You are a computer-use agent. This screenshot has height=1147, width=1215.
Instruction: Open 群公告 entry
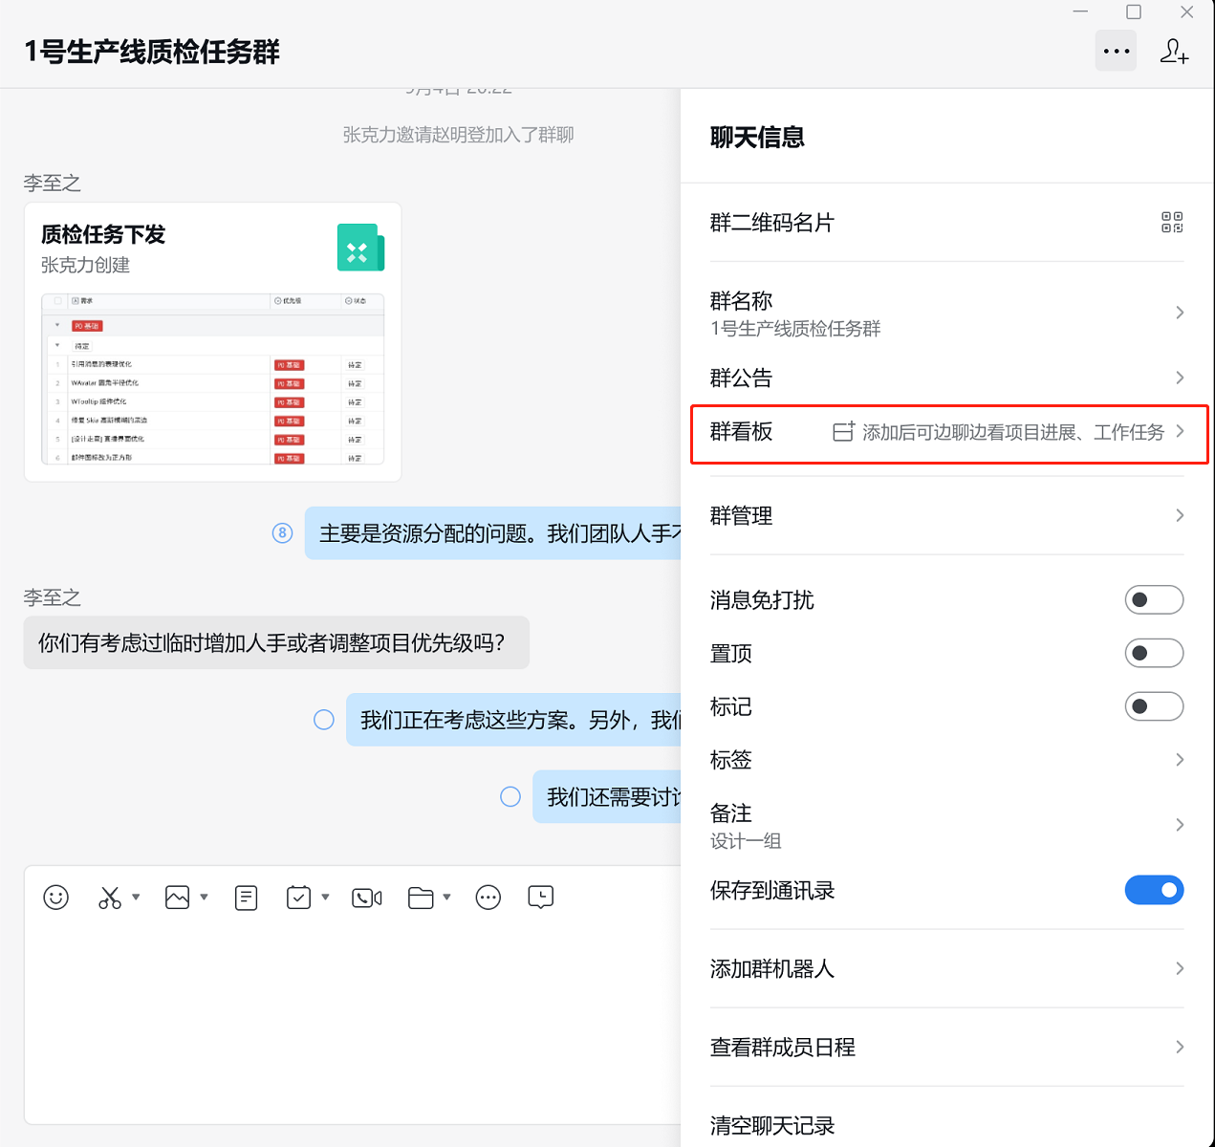[x=946, y=378]
